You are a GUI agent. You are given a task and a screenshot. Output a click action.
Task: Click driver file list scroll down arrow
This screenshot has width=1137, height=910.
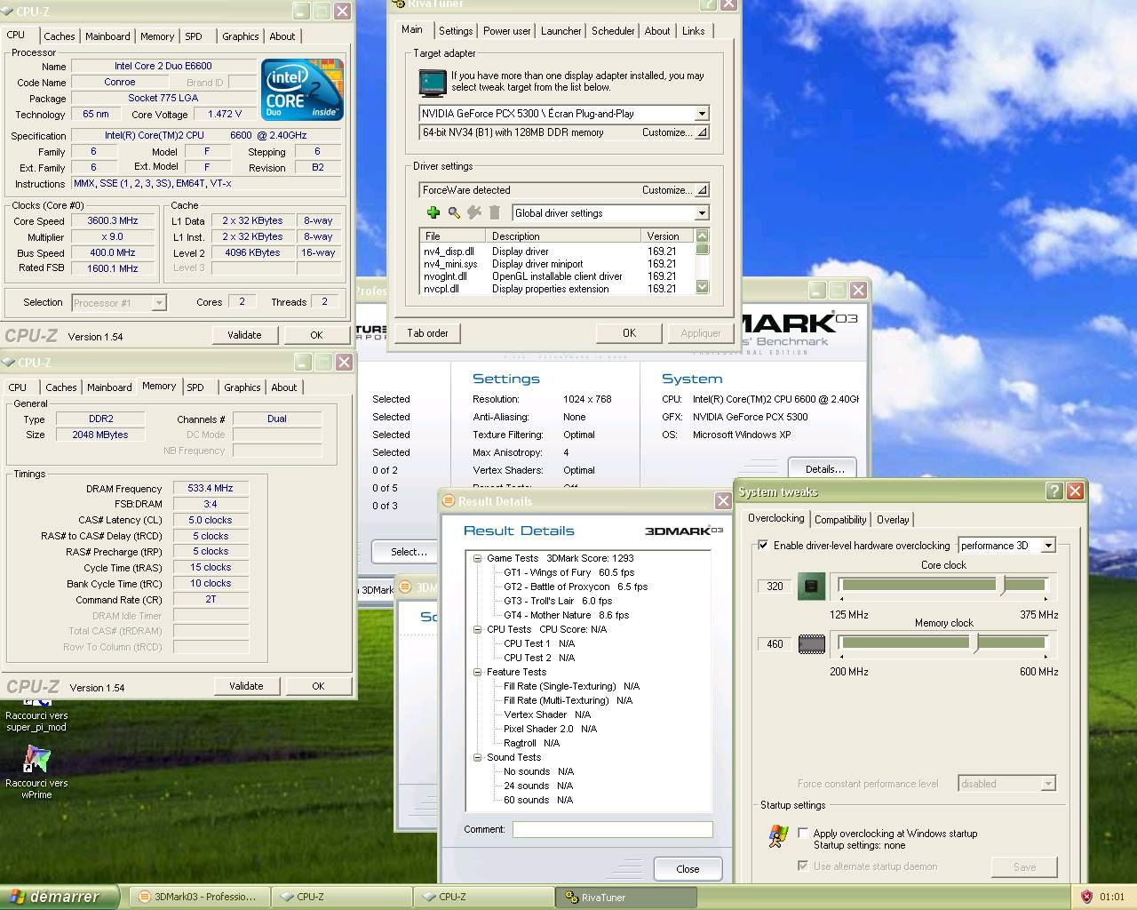(x=703, y=286)
